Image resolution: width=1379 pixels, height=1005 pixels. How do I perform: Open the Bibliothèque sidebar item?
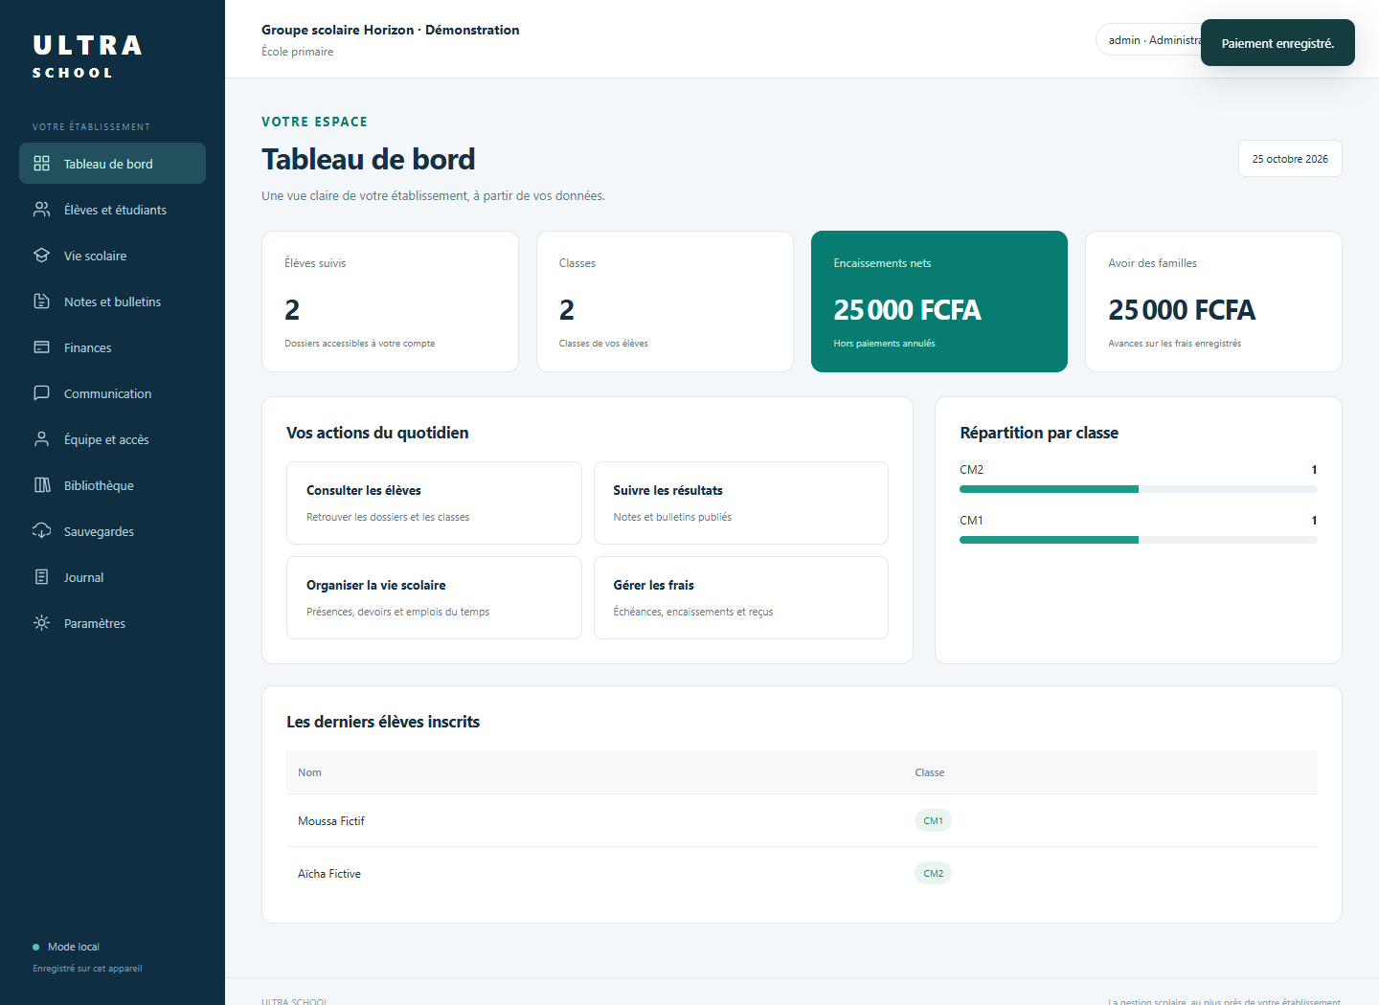[x=112, y=485]
